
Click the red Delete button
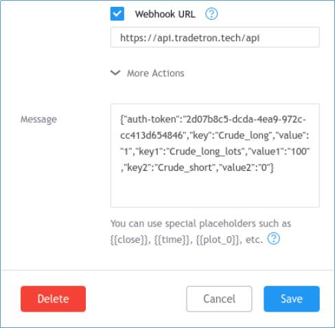tap(53, 298)
